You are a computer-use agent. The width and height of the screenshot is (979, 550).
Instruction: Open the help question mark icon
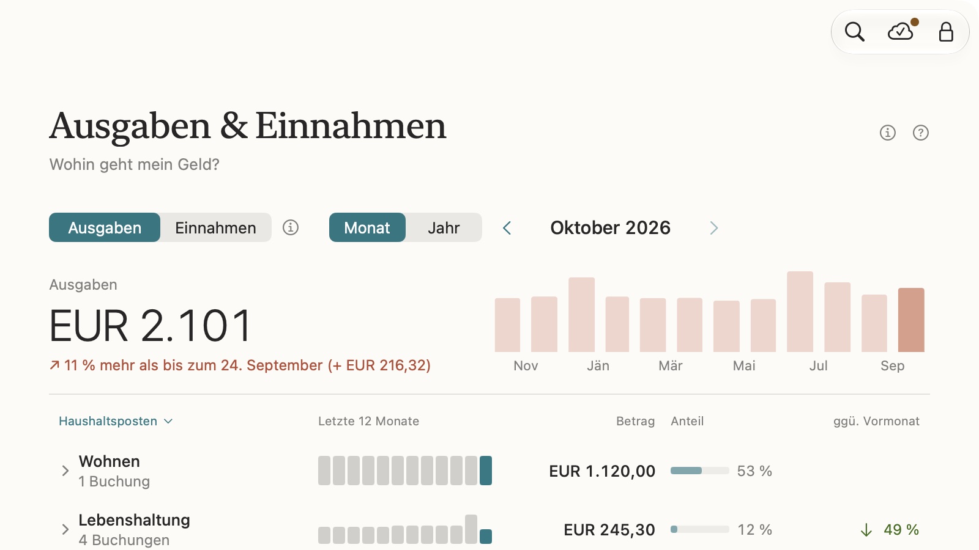(921, 133)
